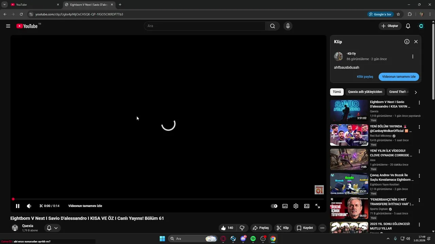
Task: Like the video with 140 likes
Action: pyautogui.click(x=227, y=228)
